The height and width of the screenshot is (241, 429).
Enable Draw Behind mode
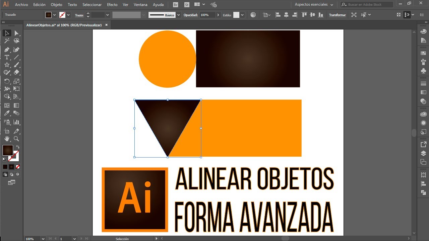pyautogui.click(x=12, y=174)
